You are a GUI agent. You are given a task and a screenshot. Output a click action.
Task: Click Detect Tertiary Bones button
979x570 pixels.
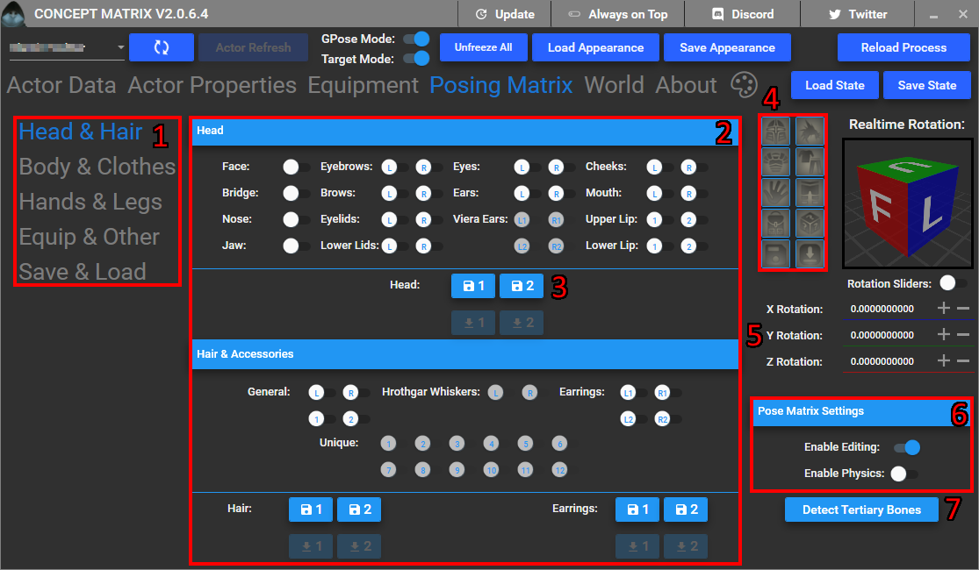pyautogui.click(x=861, y=509)
